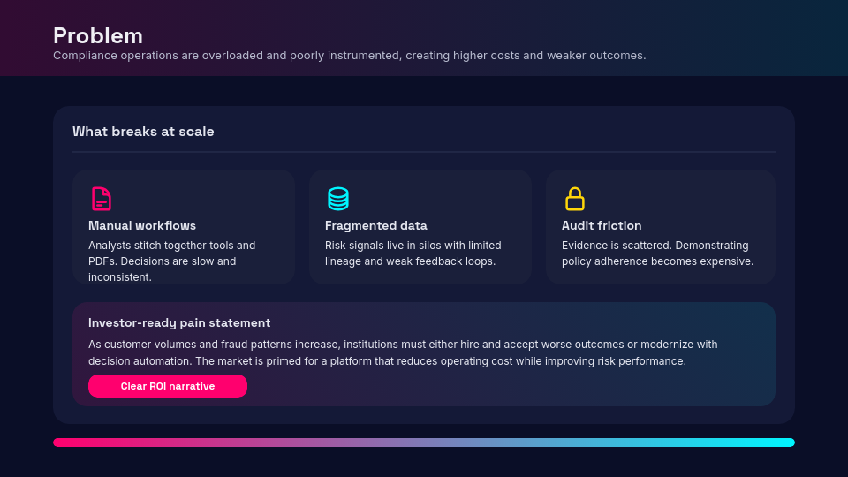The height and width of the screenshot is (477, 848).
Task: Click empty space right of Clear ROI narrative button
Action: pos(512,386)
